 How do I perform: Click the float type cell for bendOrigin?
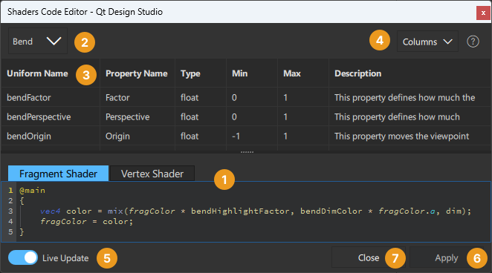pyautogui.click(x=201, y=136)
